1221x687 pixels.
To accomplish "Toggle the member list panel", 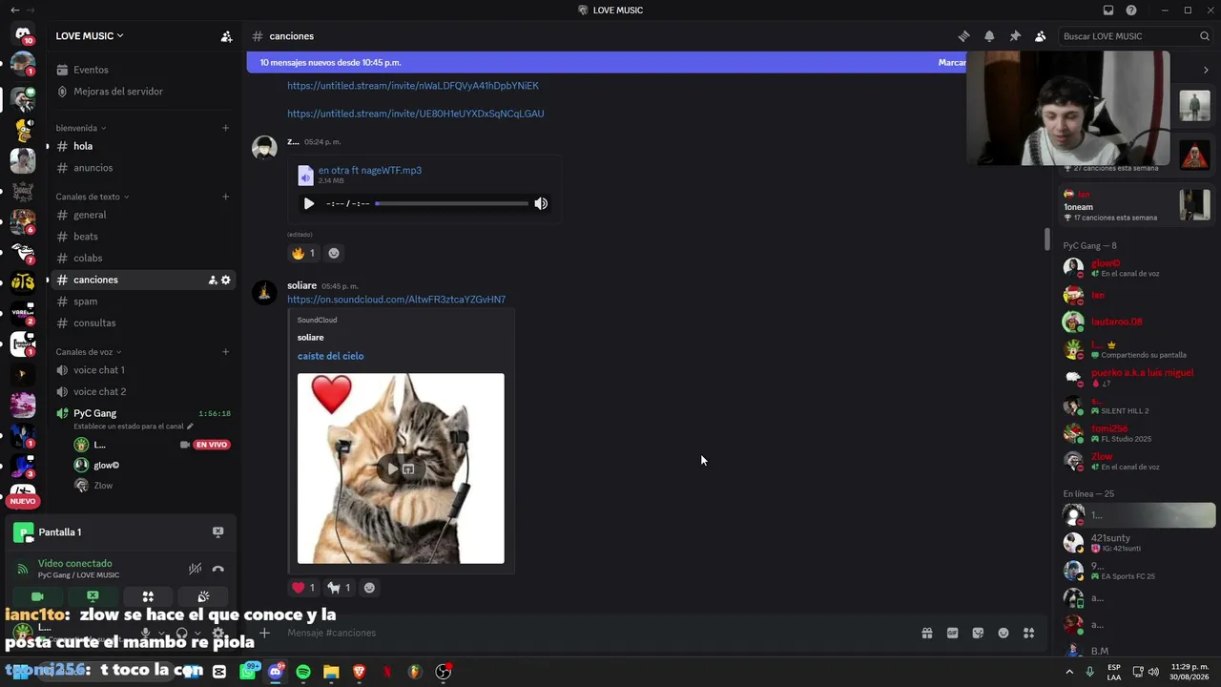I will [1040, 36].
